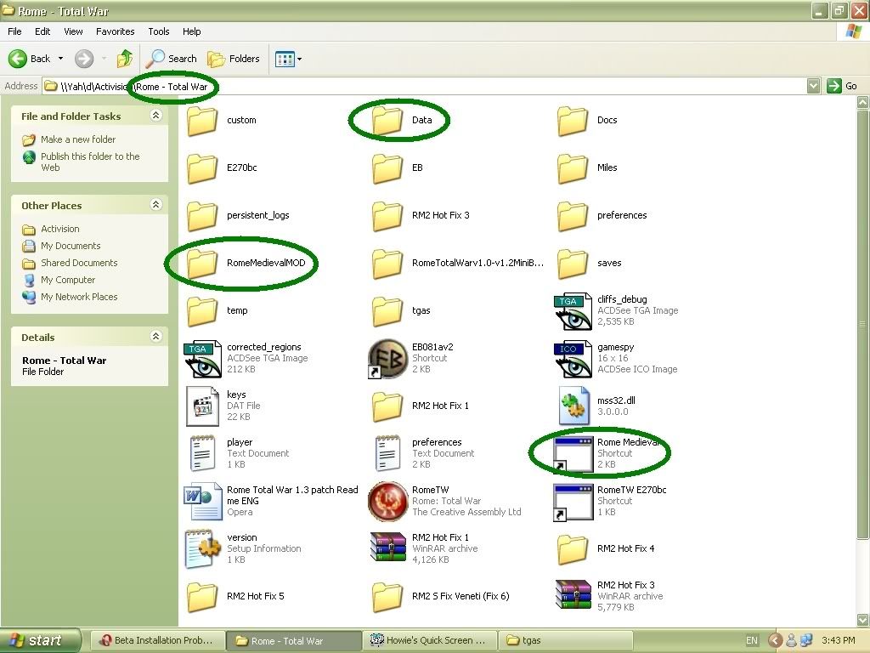
Task: Open the RomeTW application icon
Action: [387, 502]
